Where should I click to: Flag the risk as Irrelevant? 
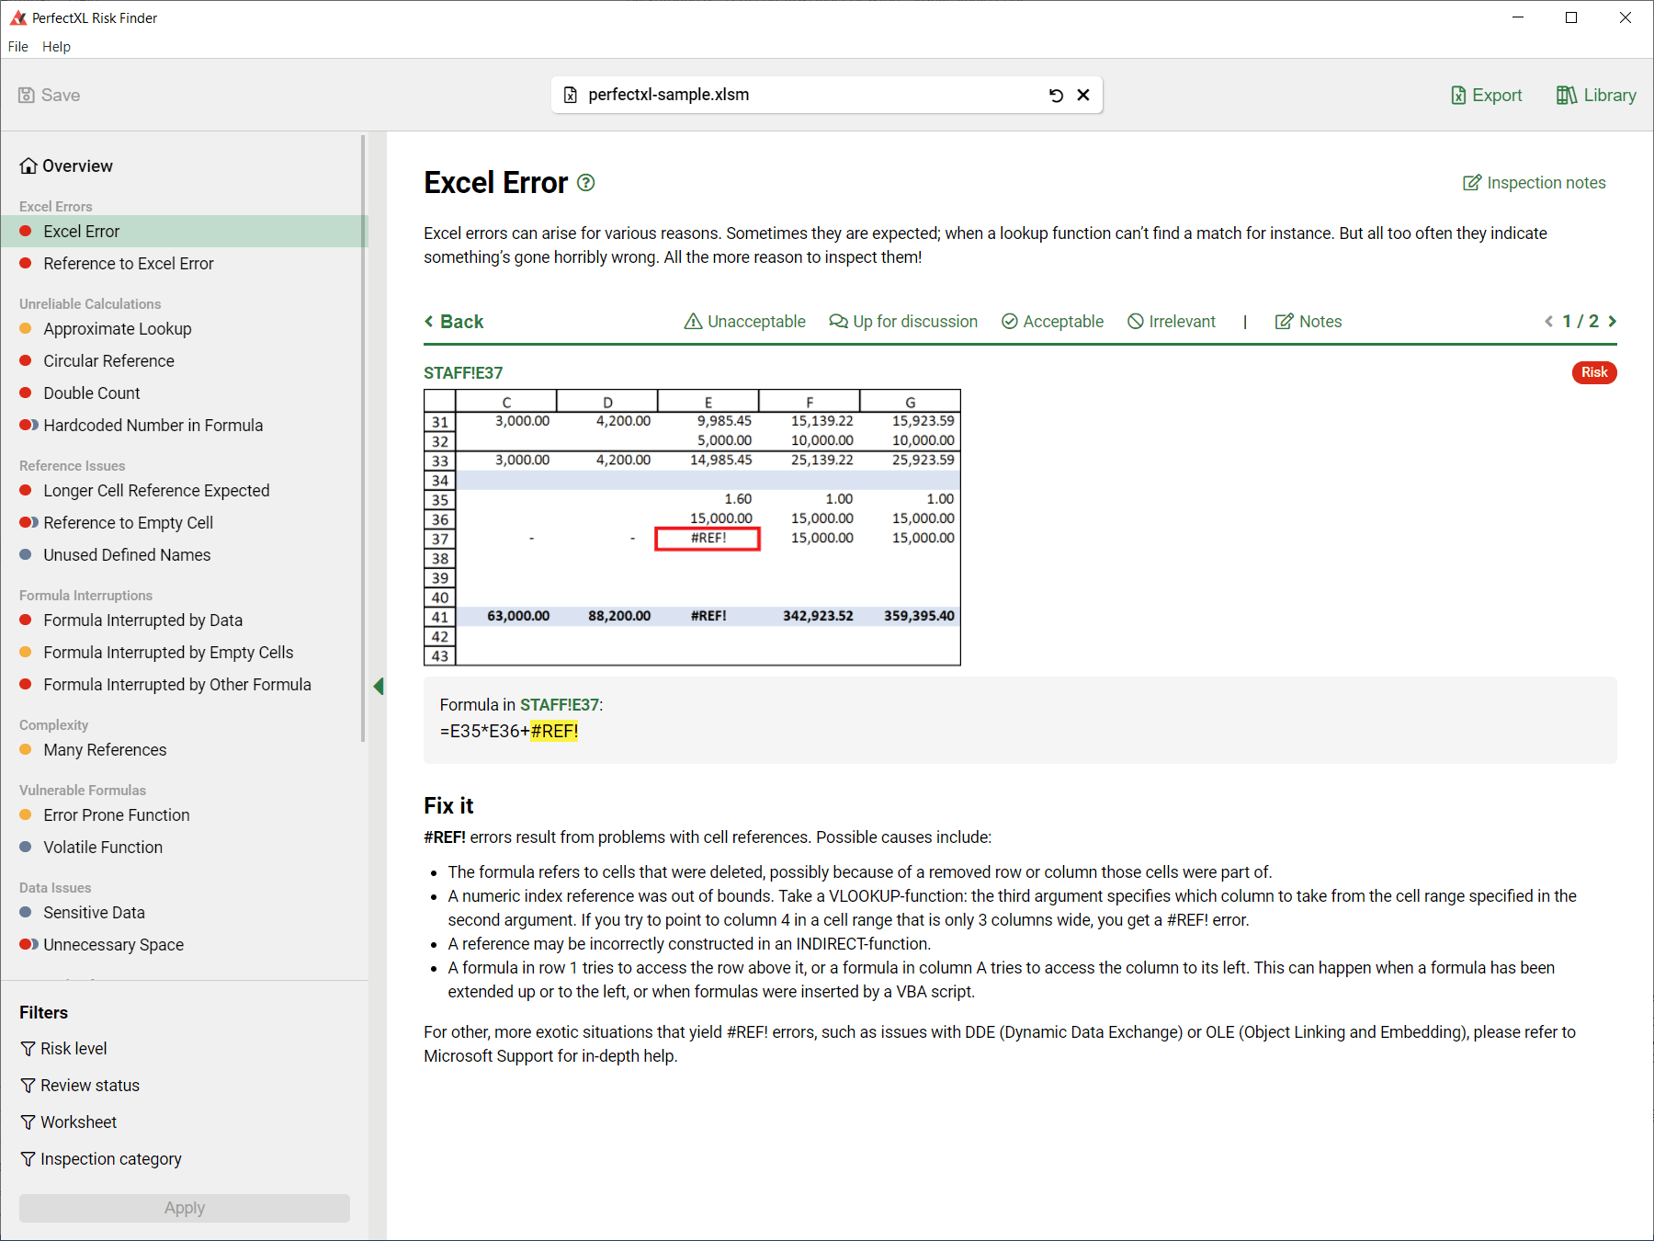pos(1172,322)
